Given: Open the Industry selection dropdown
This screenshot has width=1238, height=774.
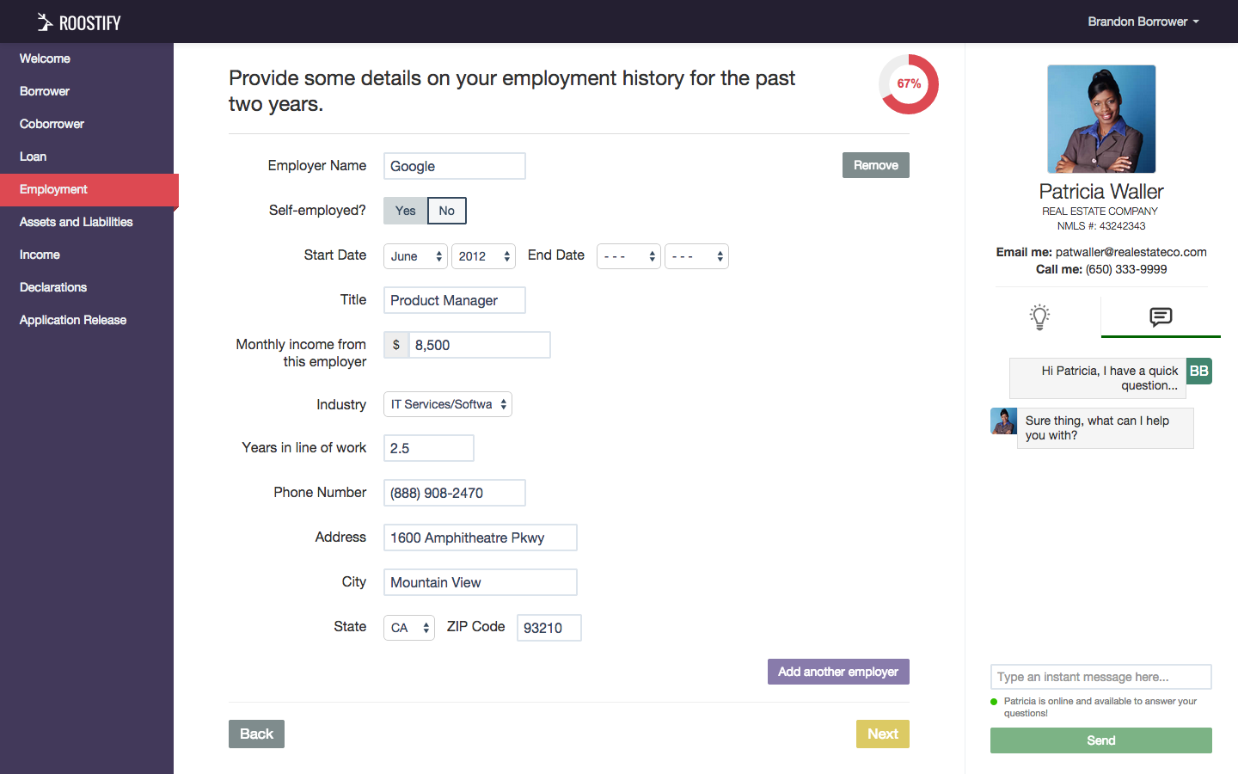Looking at the screenshot, I should click(x=447, y=403).
